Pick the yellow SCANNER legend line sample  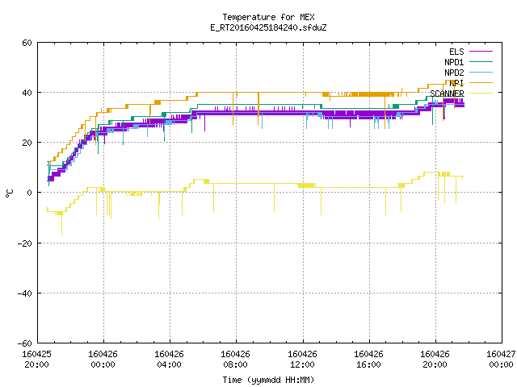[481, 94]
